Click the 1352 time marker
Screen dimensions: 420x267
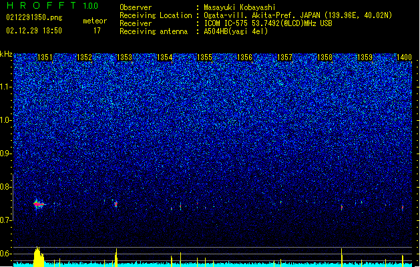[x=84, y=57]
